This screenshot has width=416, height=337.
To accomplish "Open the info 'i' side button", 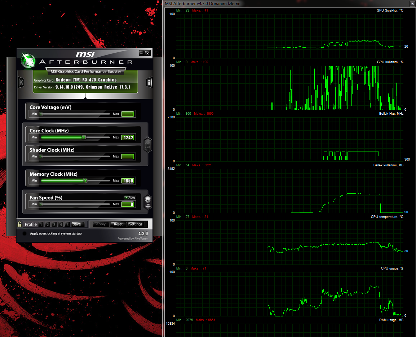I will point(149,82).
